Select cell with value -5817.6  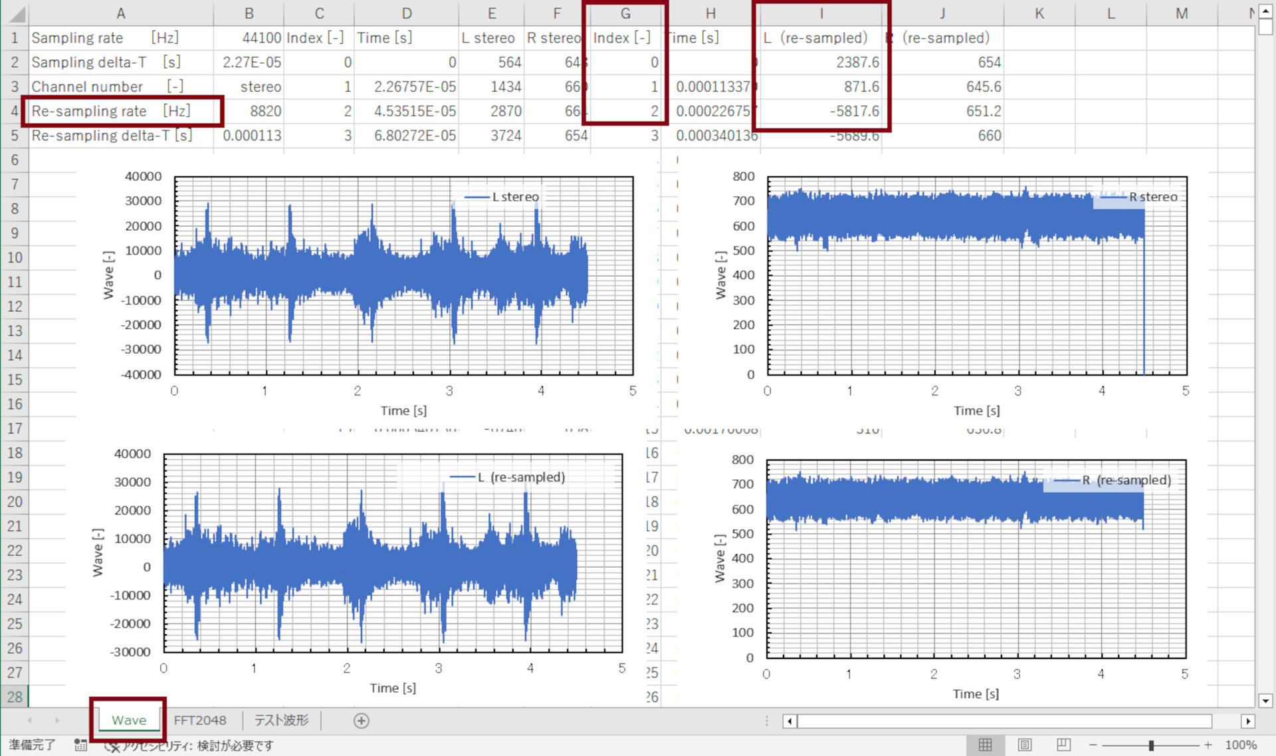[x=821, y=111]
